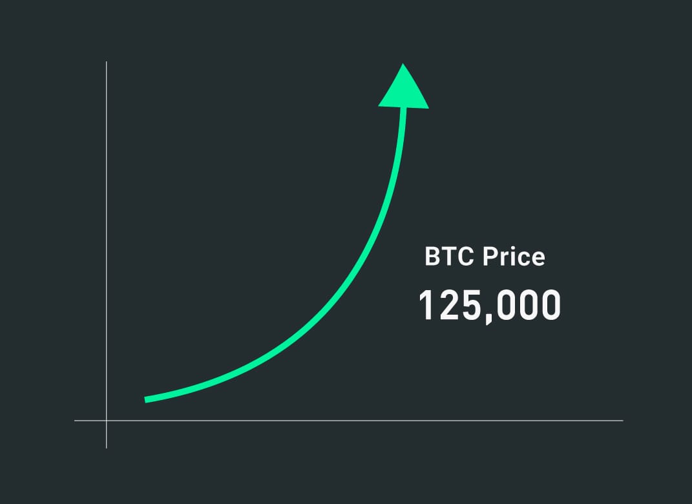Click the pointed tip of the green arrowhead
Screen dimensions: 692x504
pos(403,65)
